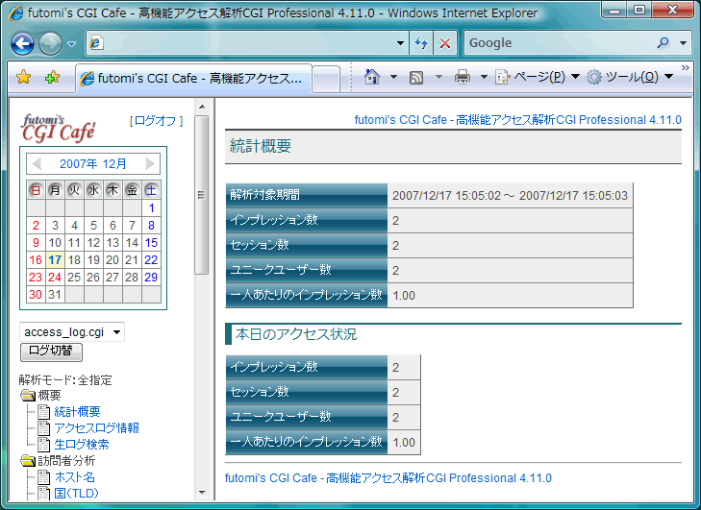Open the Favorites Center star icon
This screenshot has width=701, height=510.
pyautogui.click(x=23, y=77)
